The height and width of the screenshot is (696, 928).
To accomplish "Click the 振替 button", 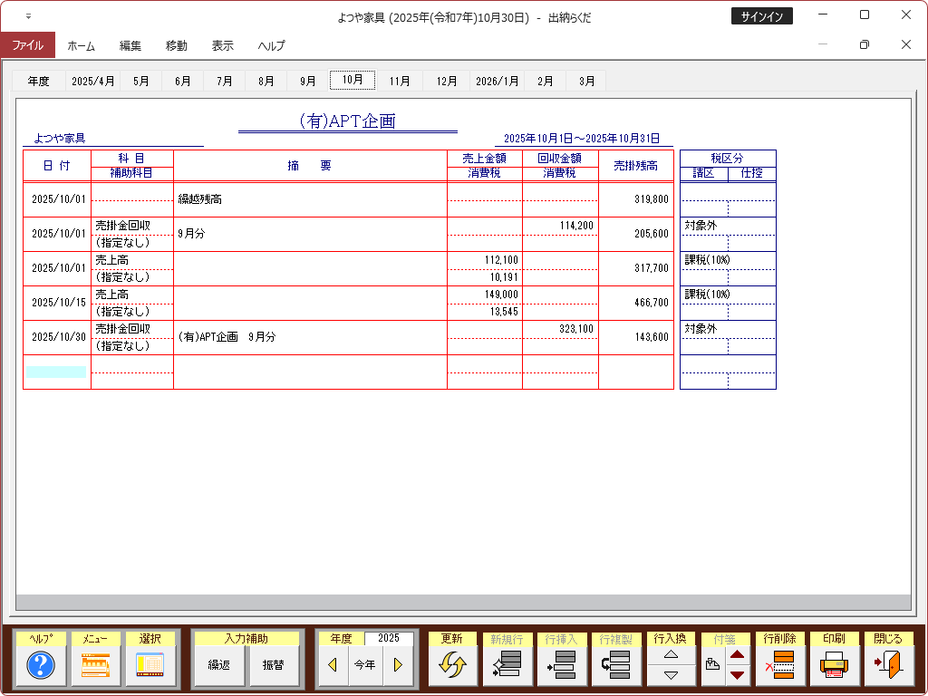I will tap(273, 665).
